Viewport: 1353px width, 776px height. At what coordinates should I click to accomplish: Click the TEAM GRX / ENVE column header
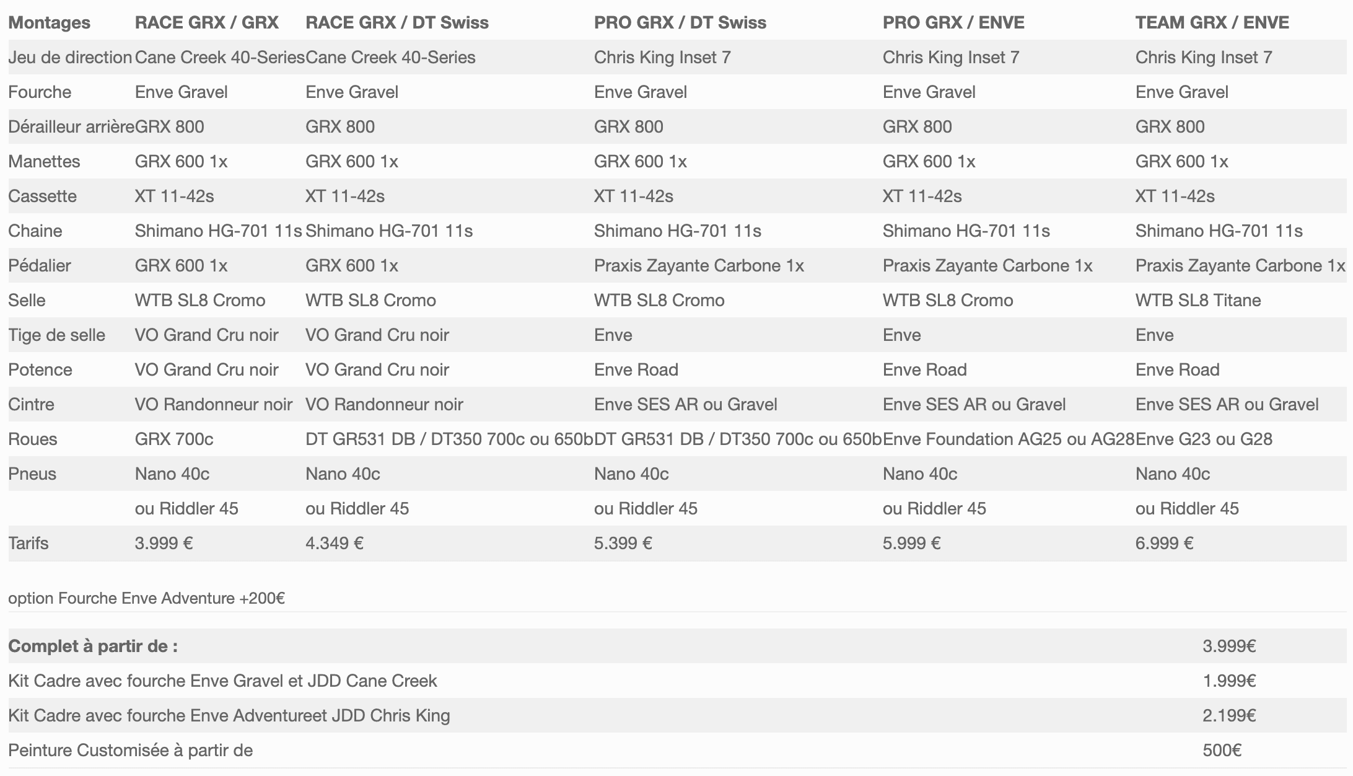tap(1212, 23)
